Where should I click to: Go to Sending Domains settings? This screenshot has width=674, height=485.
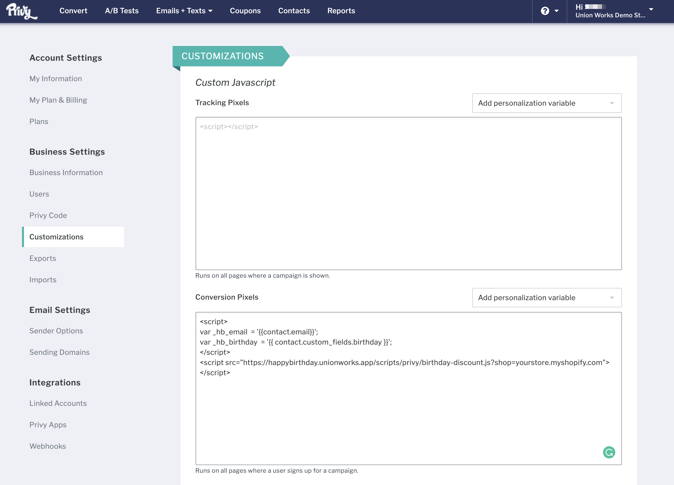[x=59, y=352]
